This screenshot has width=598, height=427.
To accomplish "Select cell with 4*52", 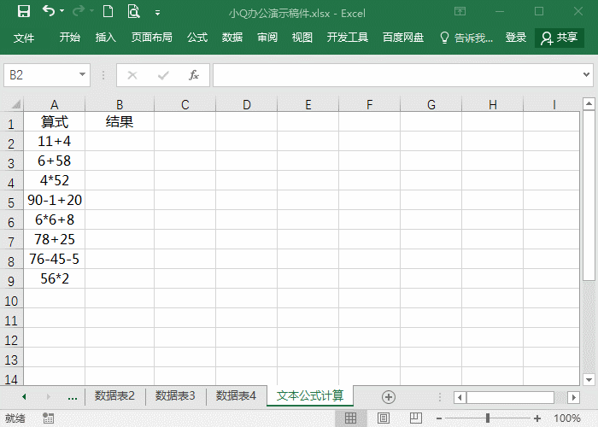I will (54, 181).
